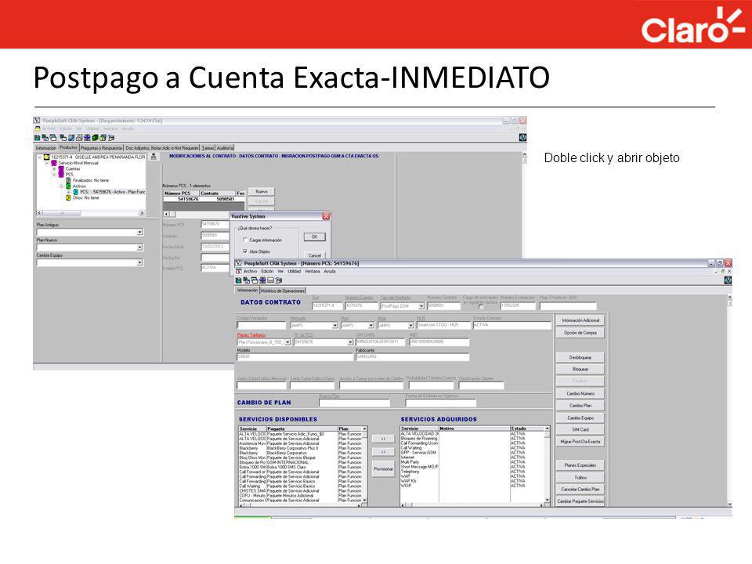Image resolution: width=752 pixels, height=564 pixels.
Task: Click the SIM Card button
Action: (580, 430)
